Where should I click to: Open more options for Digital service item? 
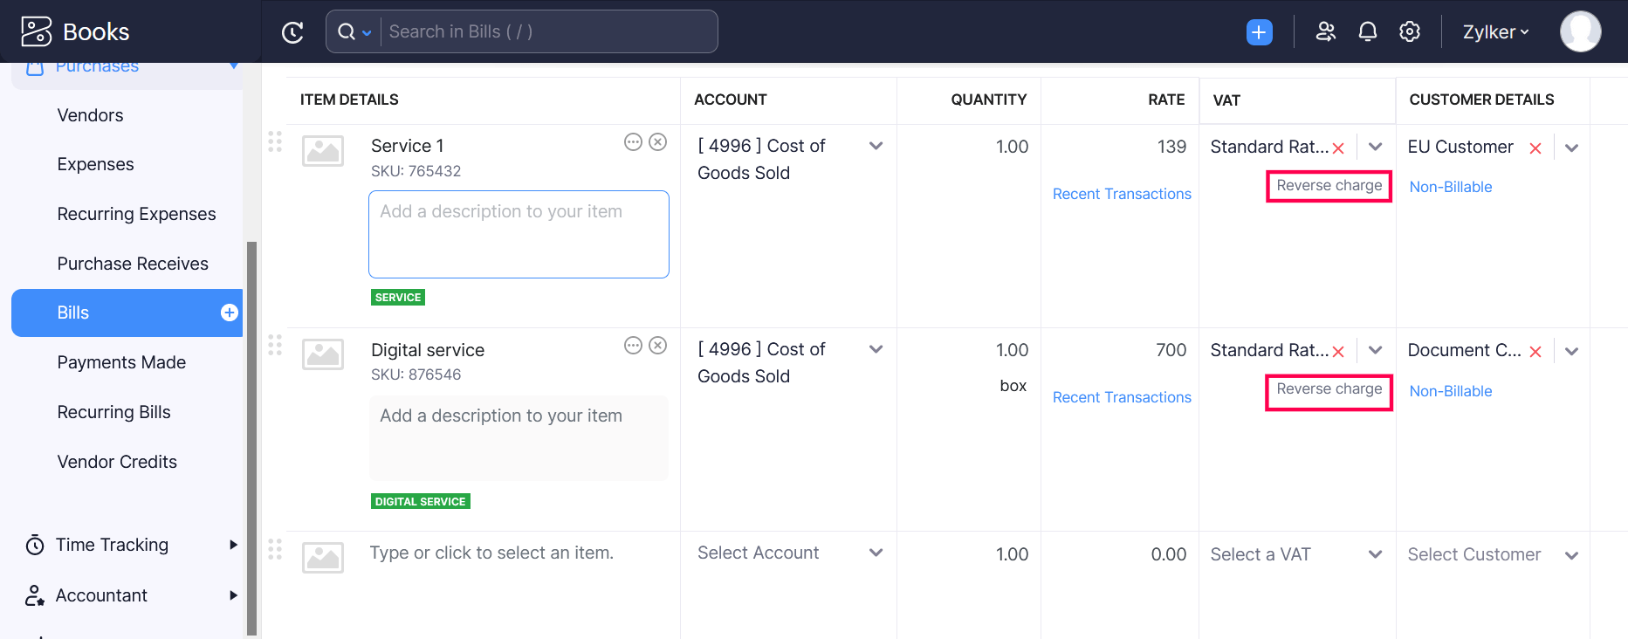coord(633,346)
